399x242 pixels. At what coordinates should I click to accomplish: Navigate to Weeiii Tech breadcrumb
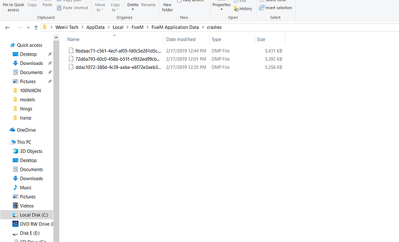[66, 27]
